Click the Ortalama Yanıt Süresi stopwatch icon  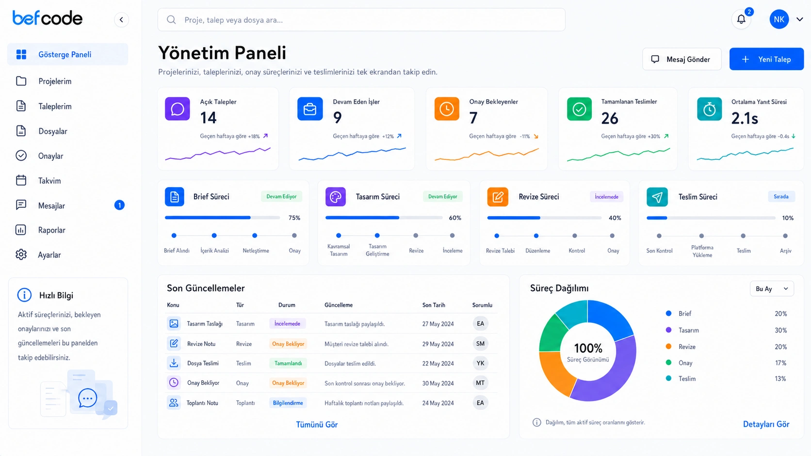click(x=709, y=109)
